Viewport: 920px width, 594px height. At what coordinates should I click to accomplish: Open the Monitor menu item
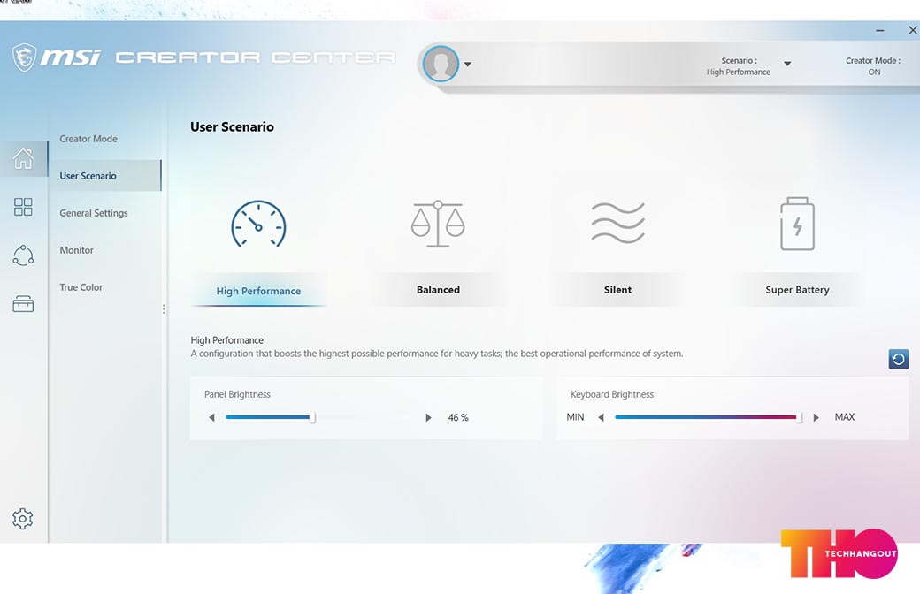[76, 250]
